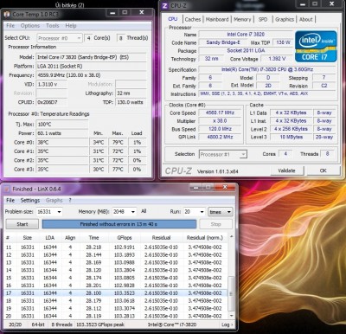Image resolution: width=346 pixels, height=334 pixels.
Task: Click the Core Speed 4560.17 MHz value
Action: tap(220, 112)
